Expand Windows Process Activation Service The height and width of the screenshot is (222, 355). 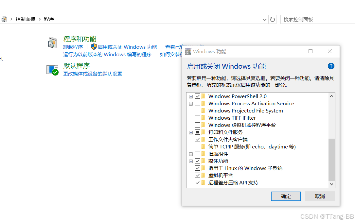tap(191, 103)
